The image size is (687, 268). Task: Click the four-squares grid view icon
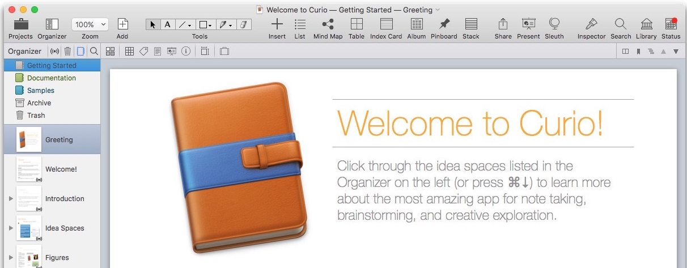[x=111, y=51]
